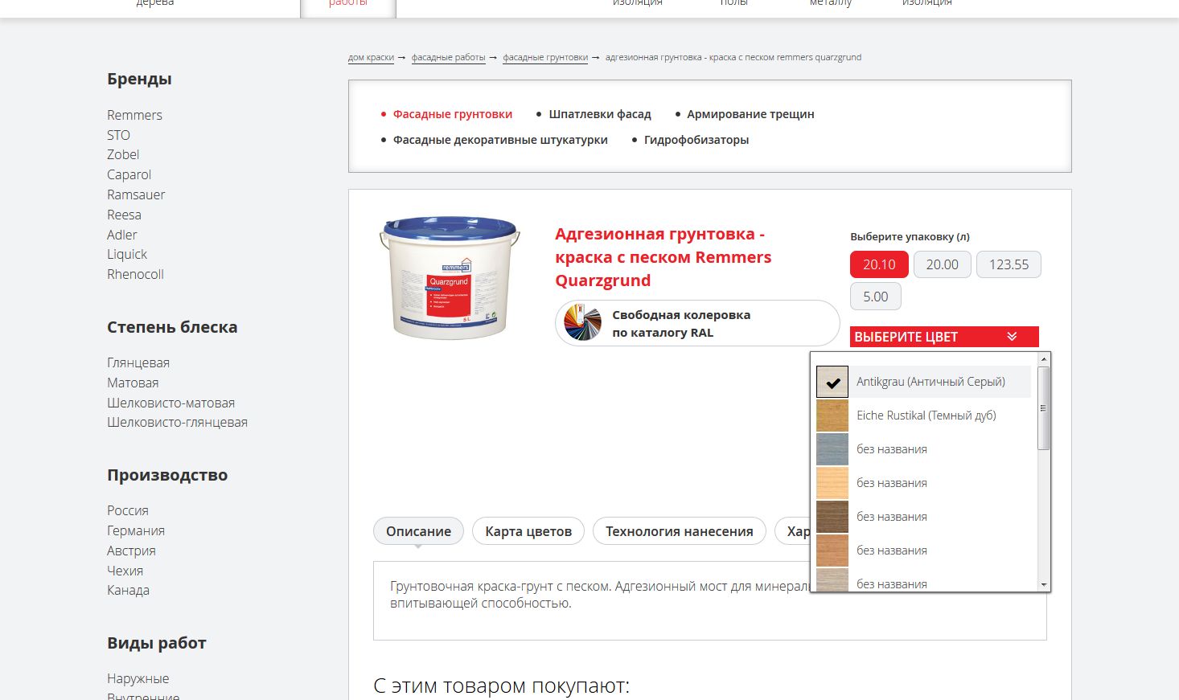Filter by brand Rhenocoll

tap(135, 274)
